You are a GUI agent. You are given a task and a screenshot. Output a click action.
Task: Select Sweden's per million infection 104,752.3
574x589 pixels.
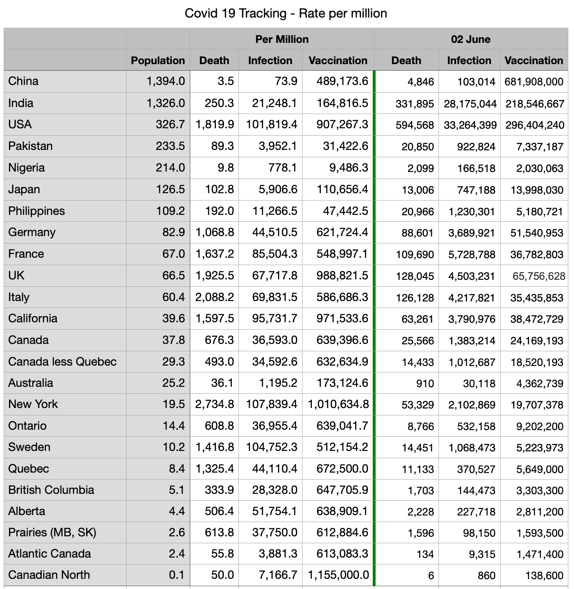(271, 447)
